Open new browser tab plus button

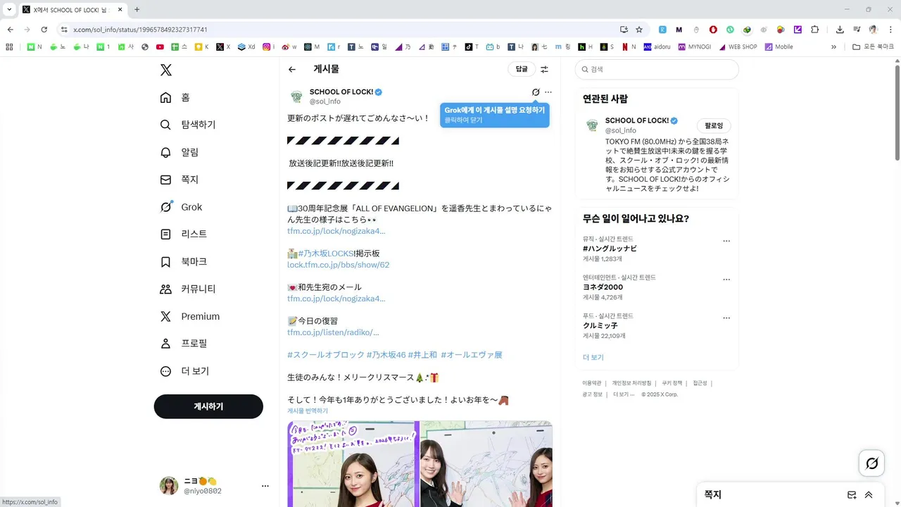(x=137, y=10)
